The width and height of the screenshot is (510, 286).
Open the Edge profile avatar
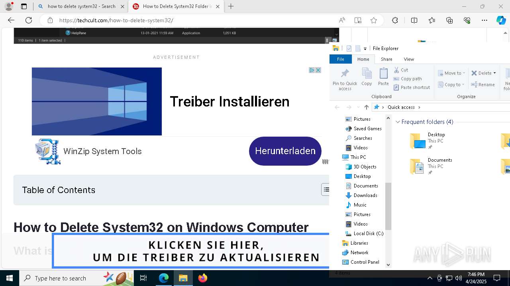tap(9, 6)
